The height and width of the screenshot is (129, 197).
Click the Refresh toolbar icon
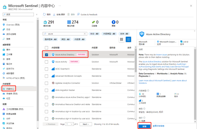[45, 14]
